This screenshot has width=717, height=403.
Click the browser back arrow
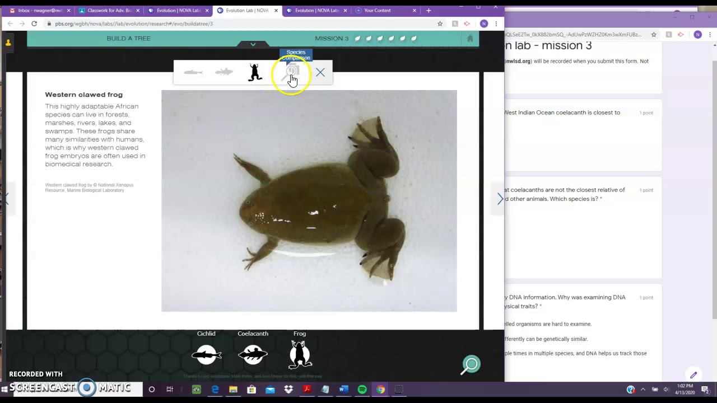pyautogui.click(x=10, y=24)
